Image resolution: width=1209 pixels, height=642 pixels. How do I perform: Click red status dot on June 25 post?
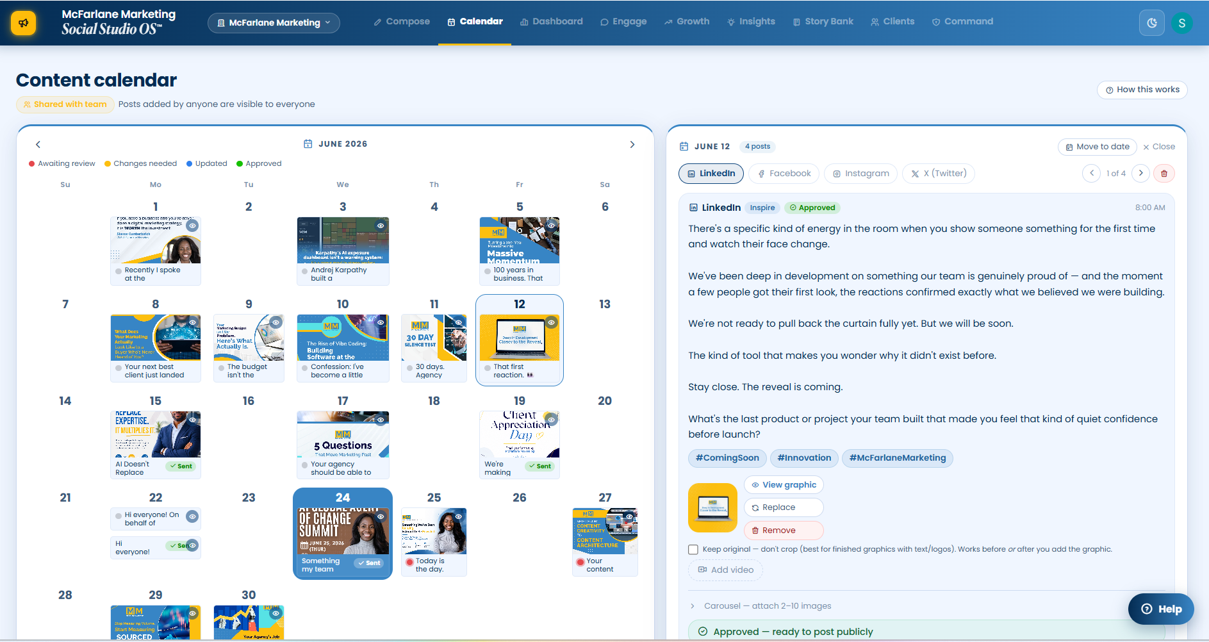tap(409, 562)
